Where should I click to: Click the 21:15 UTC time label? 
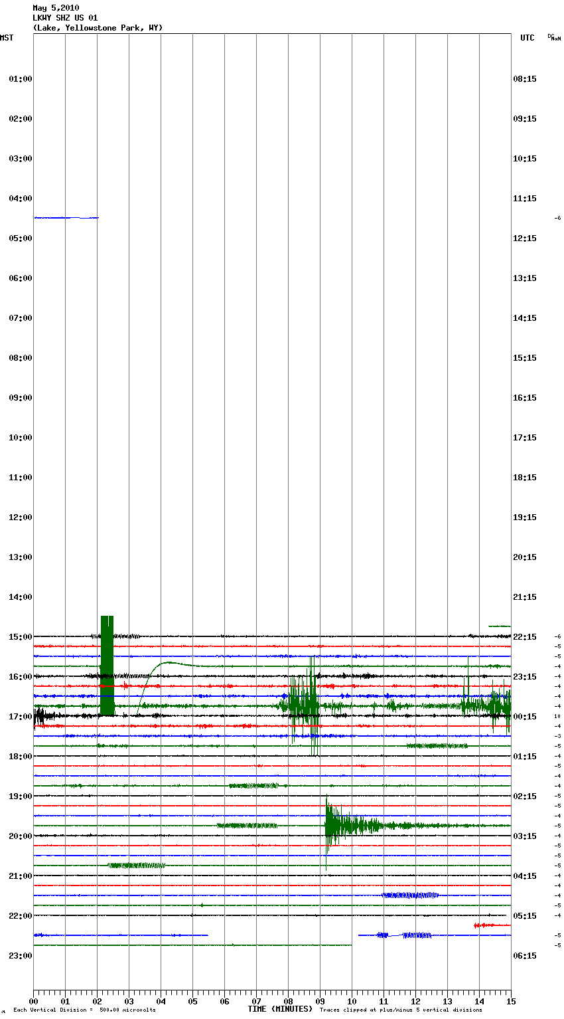pyautogui.click(x=525, y=597)
